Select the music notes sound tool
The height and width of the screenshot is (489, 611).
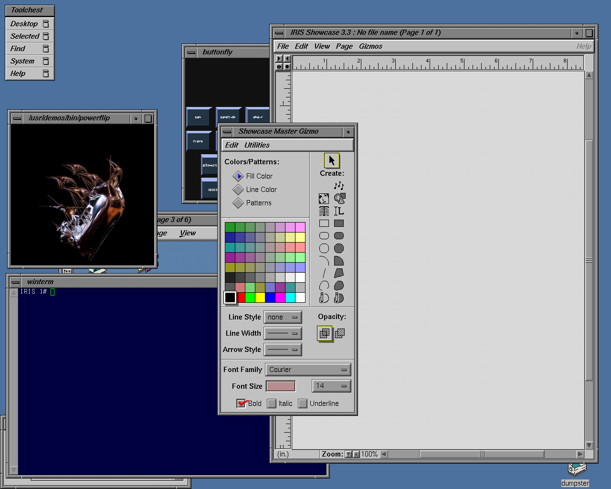(x=339, y=185)
